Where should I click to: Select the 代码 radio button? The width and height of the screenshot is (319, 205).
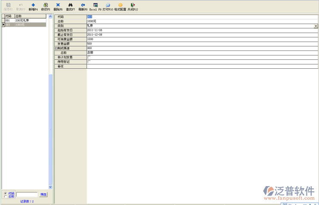pyautogui.click(x=5, y=193)
